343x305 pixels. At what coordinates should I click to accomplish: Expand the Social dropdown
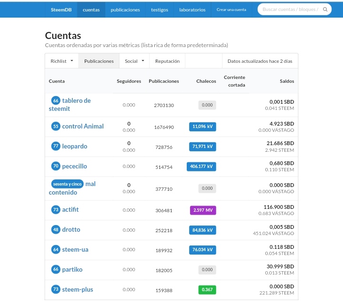pyautogui.click(x=134, y=61)
